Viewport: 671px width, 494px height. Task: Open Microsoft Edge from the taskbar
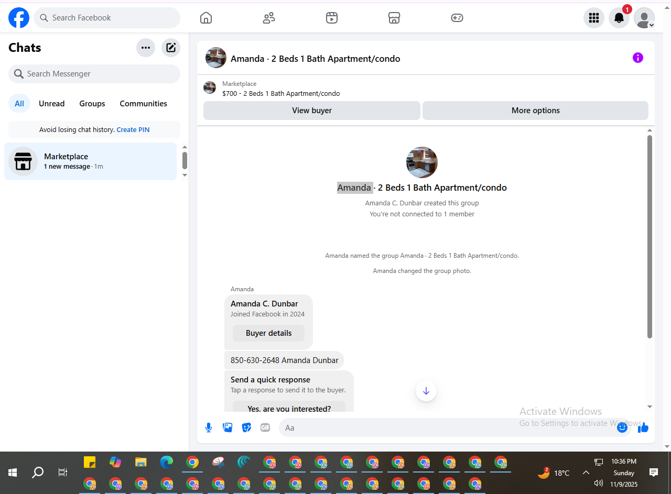point(167,462)
